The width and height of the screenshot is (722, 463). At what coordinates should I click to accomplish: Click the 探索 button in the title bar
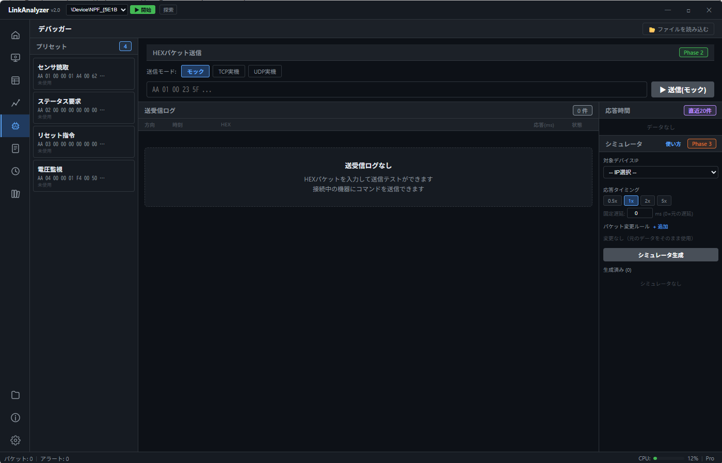[x=168, y=10]
